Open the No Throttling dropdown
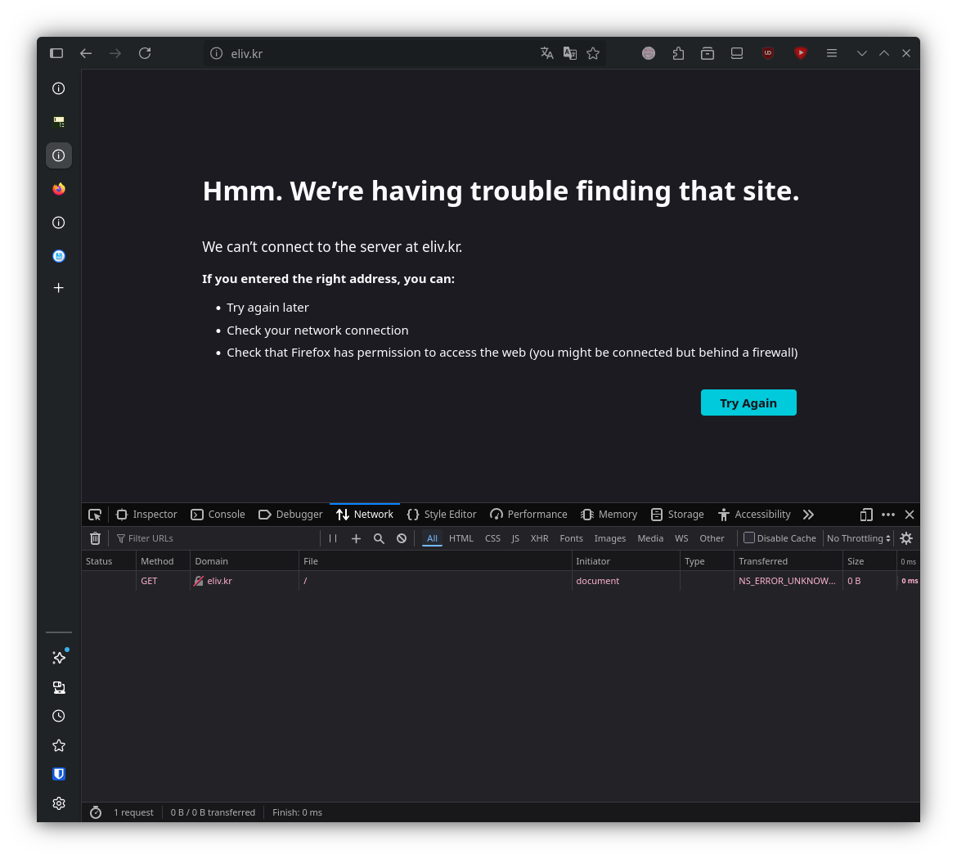 tap(858, 538)
